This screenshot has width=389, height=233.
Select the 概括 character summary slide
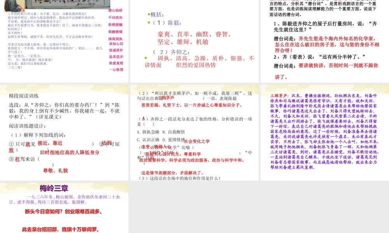coord(194,41)
